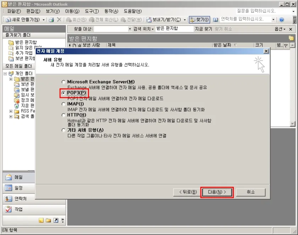Screen dimensions: 298x235
Task: Open 검색 위치 dropdown
Action: tap(143, 29)
